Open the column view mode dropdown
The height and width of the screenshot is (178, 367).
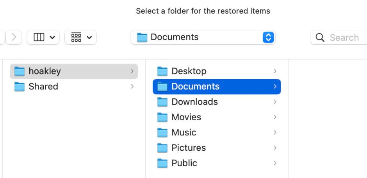point(43,37)
